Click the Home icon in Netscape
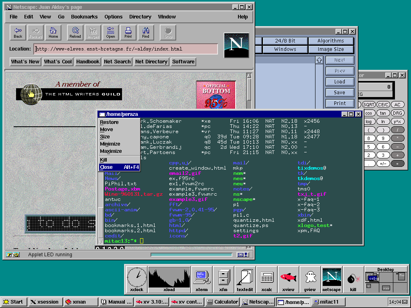The width and height of the screenshot is (411, 308). (53, 32)
